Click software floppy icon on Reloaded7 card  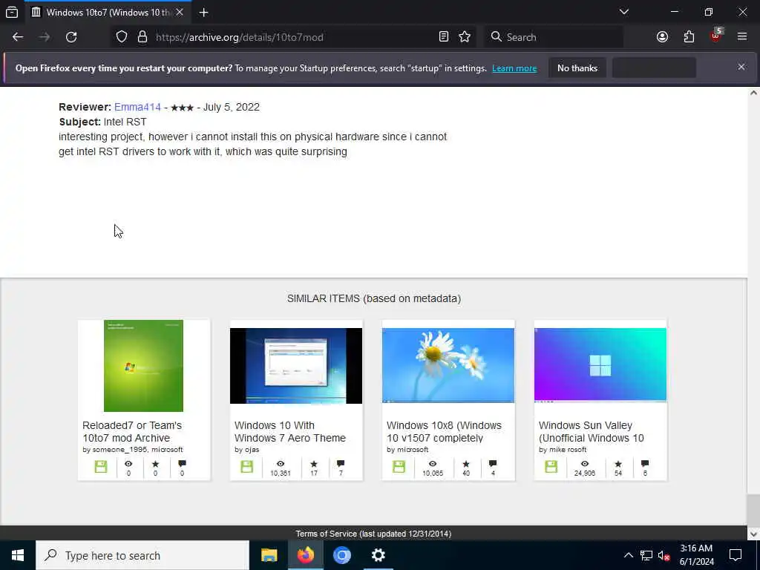101,467
